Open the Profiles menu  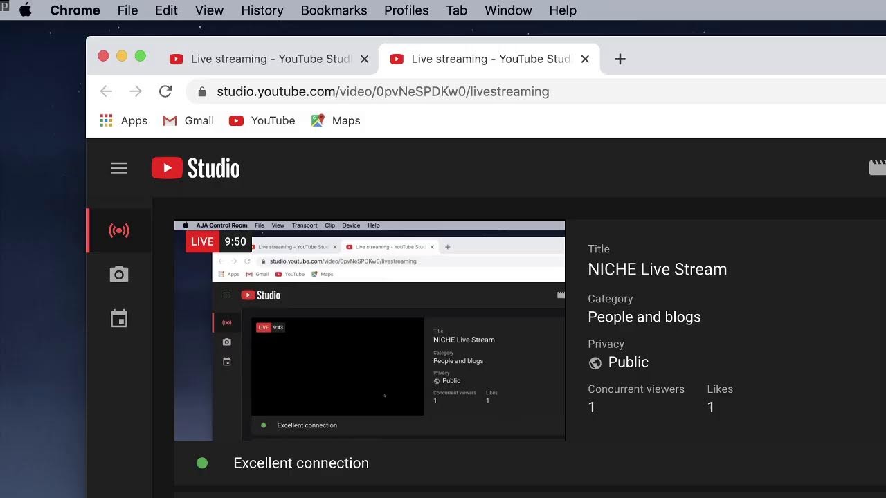coord(406,10)
